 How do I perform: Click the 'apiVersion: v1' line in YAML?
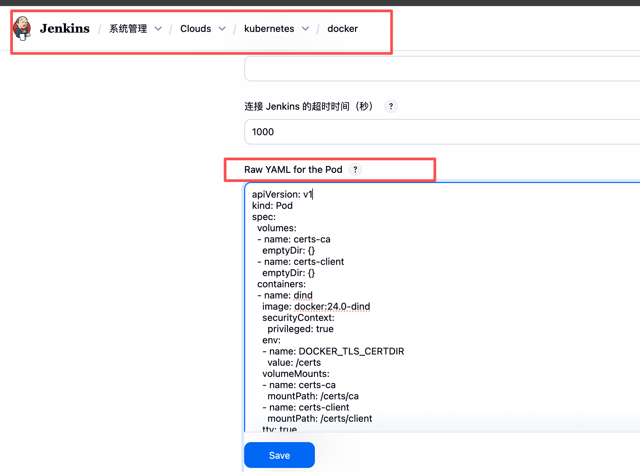pos(282,194)
